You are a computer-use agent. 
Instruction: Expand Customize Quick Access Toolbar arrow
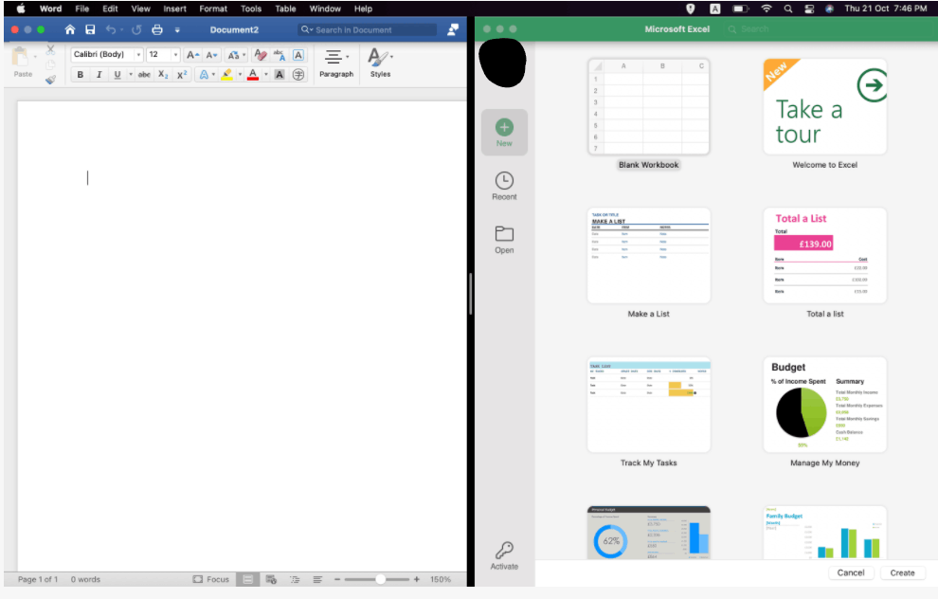(177, 29)
